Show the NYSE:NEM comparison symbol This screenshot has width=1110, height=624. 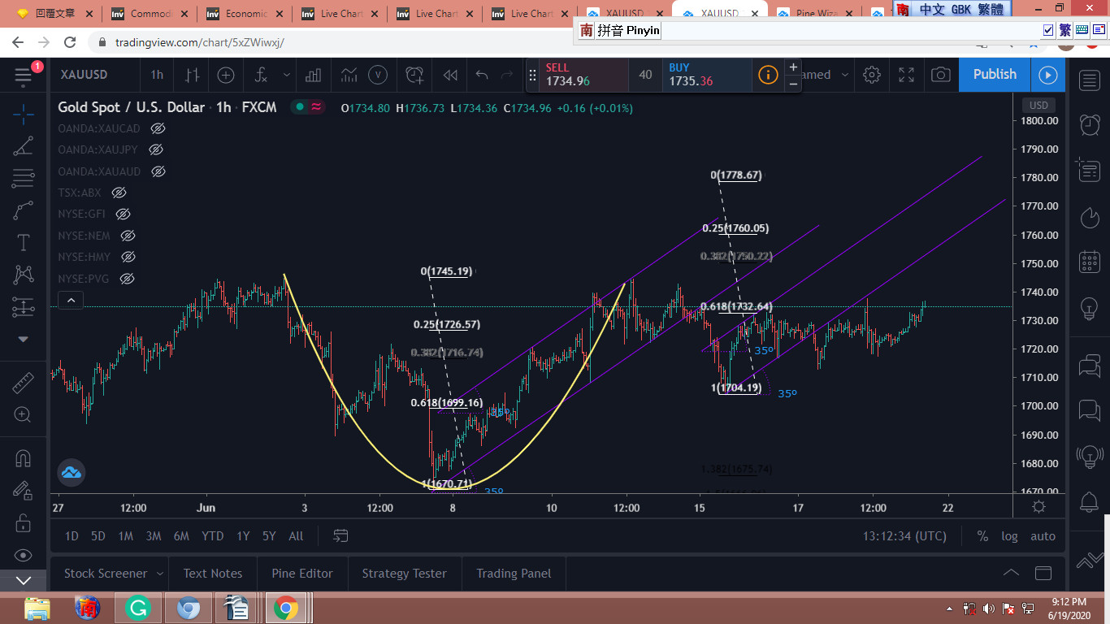pyautogui.click(x=128, y=236)
